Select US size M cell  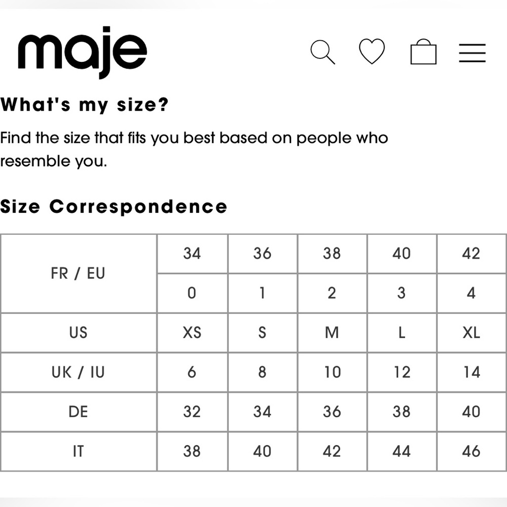click(x=332, y=333)
